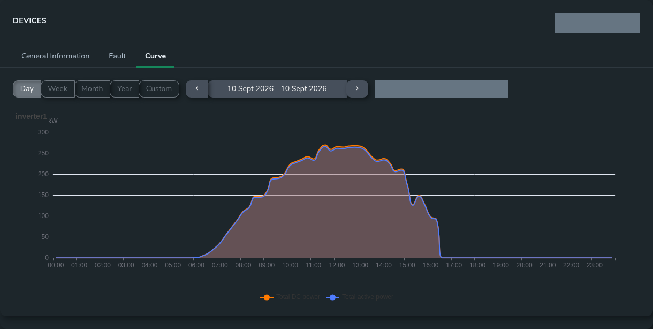Click the 06:00 label on time axis
The width and height of the screenshot is (653, 329).
point(196,265)
